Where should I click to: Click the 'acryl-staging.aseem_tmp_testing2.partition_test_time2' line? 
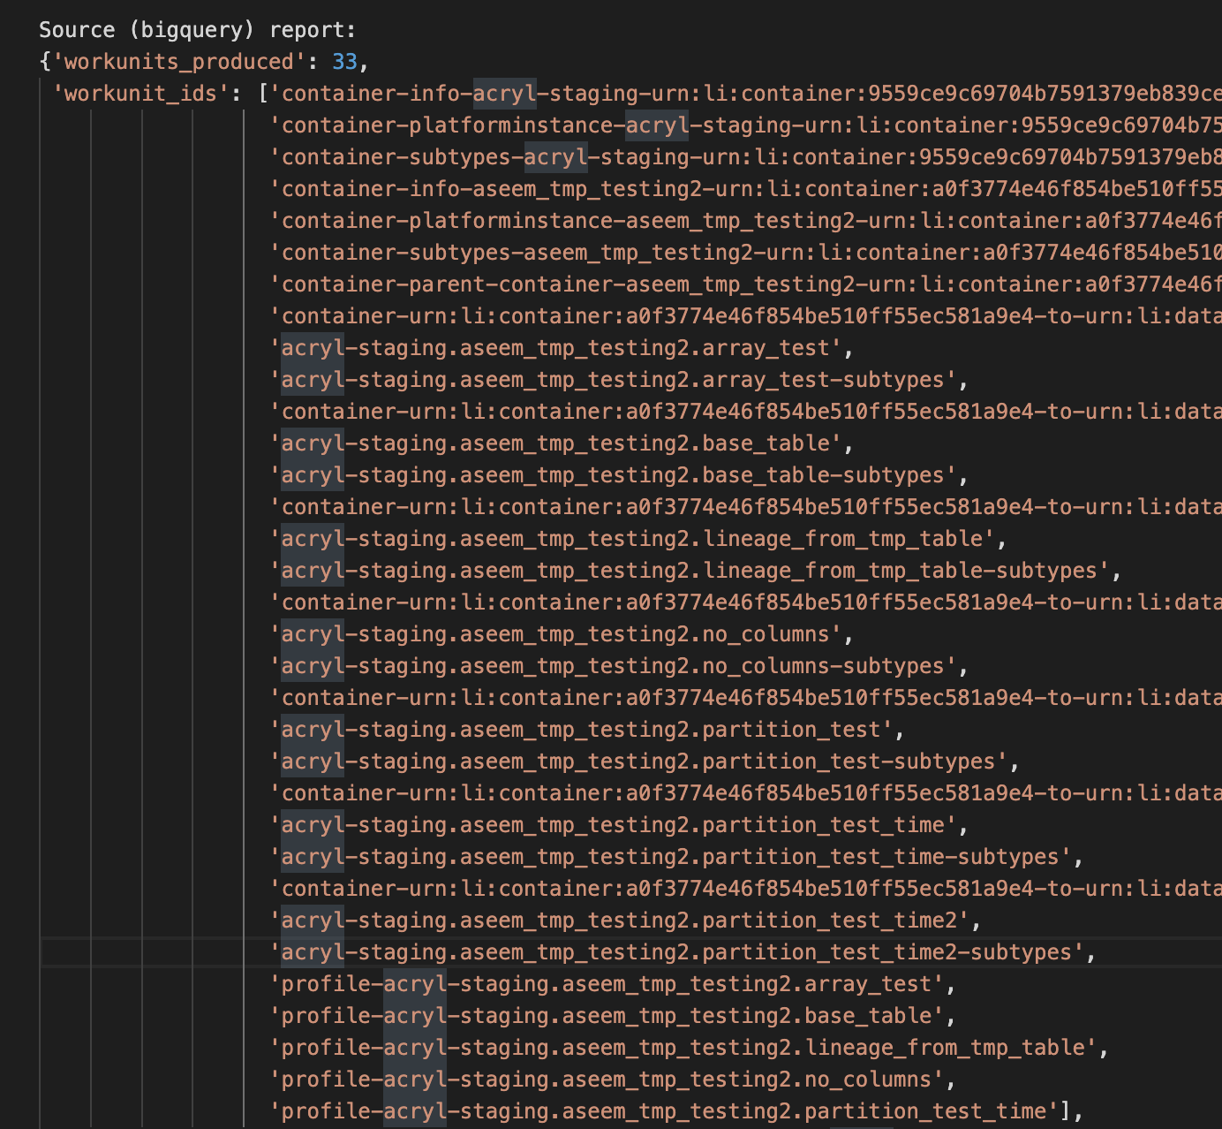625,921
